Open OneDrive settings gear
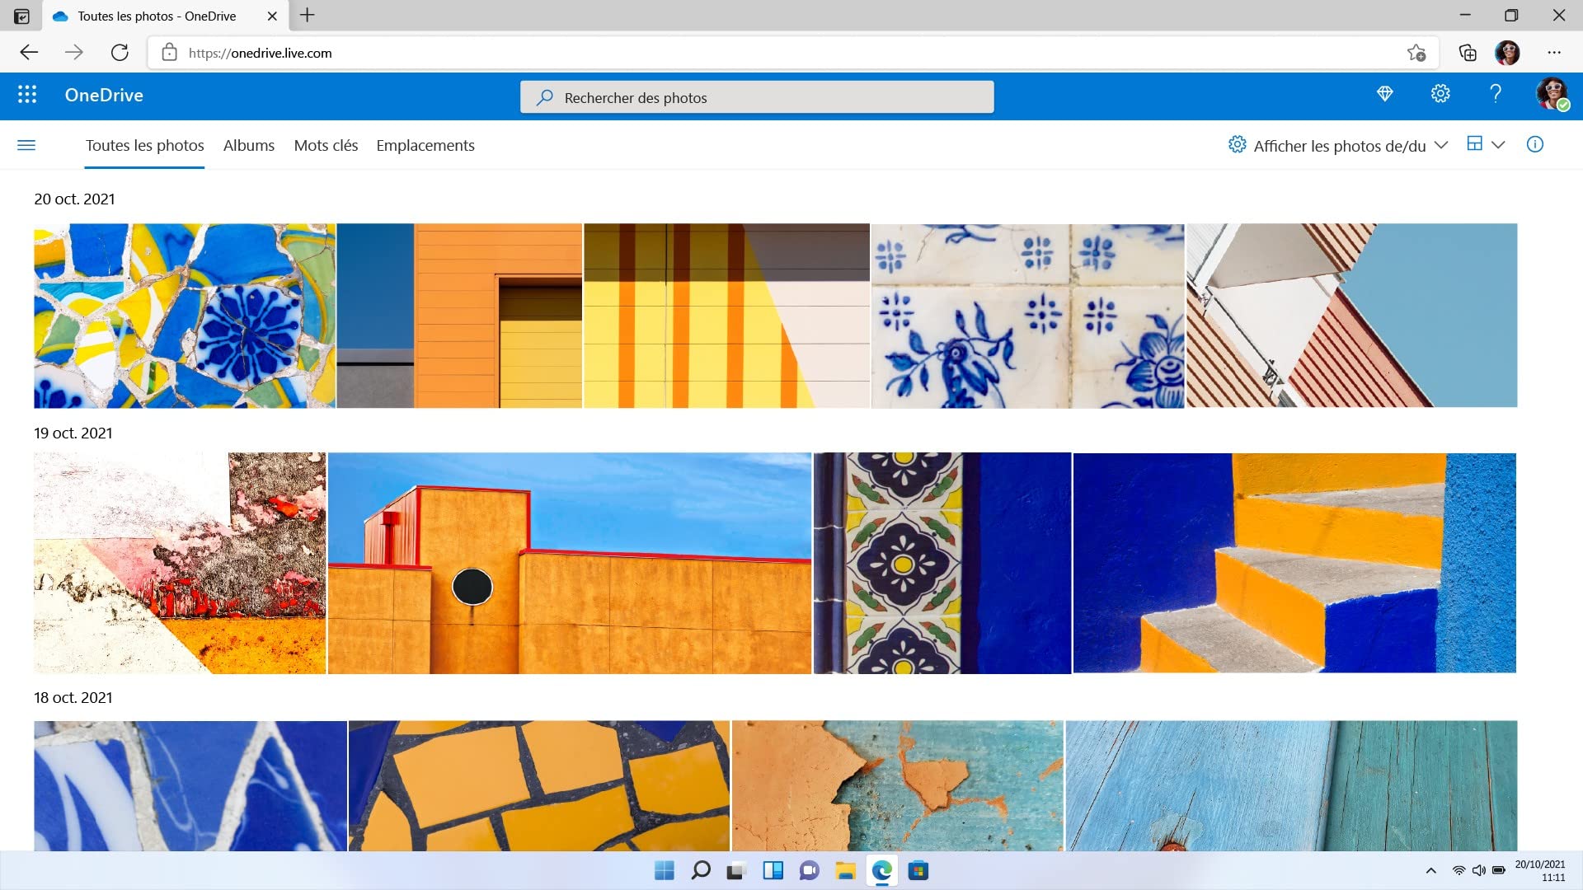This screenshot has height=890, width=1583. tap(1440, 94)
